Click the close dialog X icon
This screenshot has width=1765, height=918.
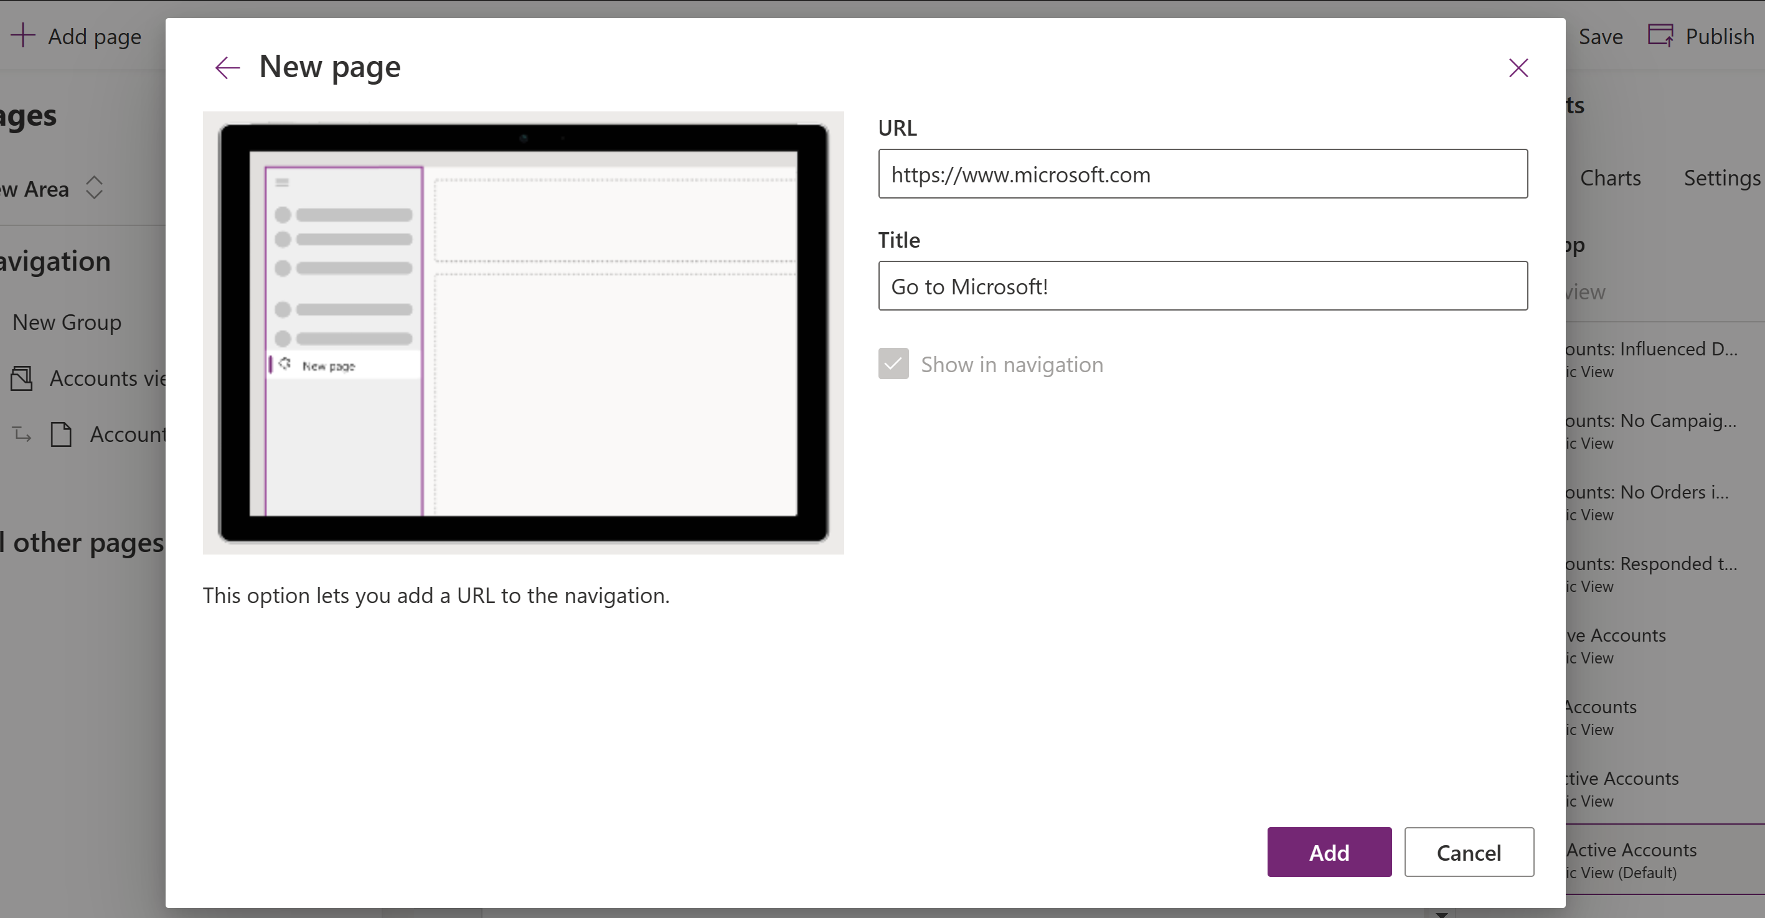tap(1518, 67)
